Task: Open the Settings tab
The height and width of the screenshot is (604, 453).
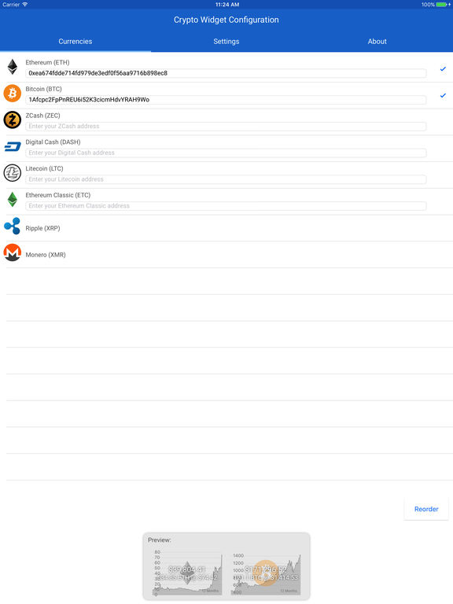Action: click(x=226, y=42)
